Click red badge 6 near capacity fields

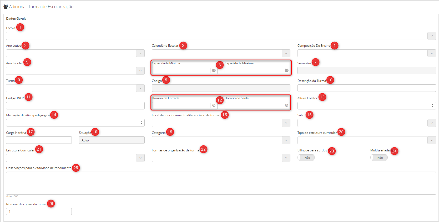tap(220, 65)
